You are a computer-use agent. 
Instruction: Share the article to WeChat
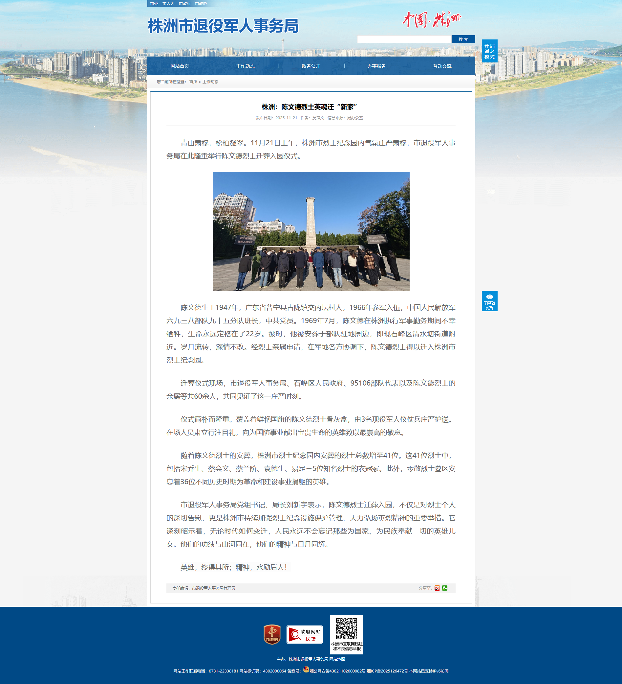tap(444, 588)
